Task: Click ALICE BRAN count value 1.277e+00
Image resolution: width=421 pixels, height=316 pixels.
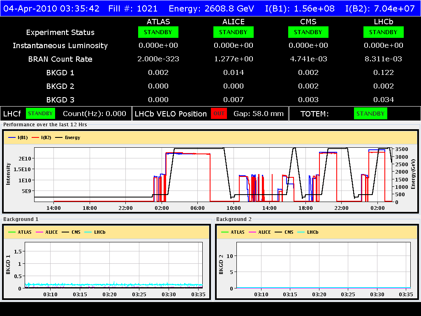Action: tap(234, 59)
